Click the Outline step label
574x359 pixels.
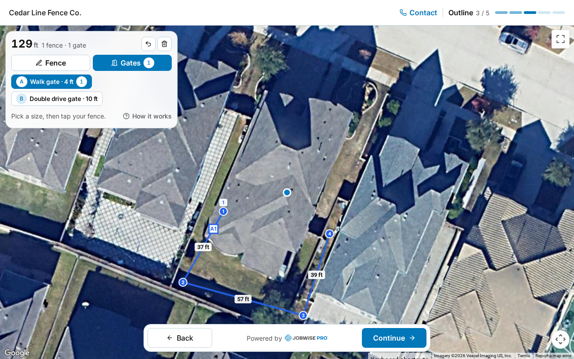pyautogui.click(x=461, y=13)
